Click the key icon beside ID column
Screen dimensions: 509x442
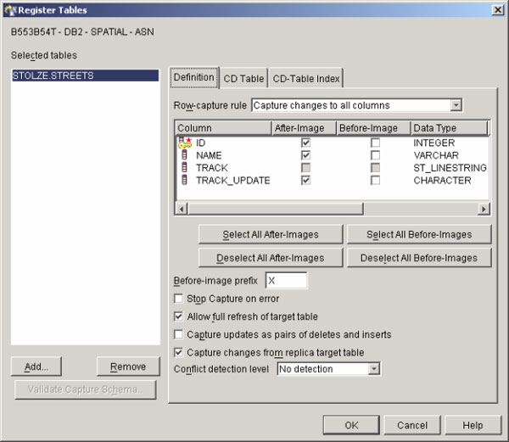point(185,143)
